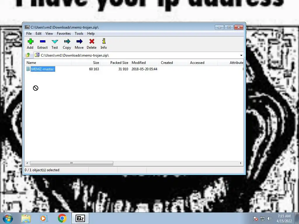
Task: Select the MEMZ-master folder icon
Action: tap(28, 69)
